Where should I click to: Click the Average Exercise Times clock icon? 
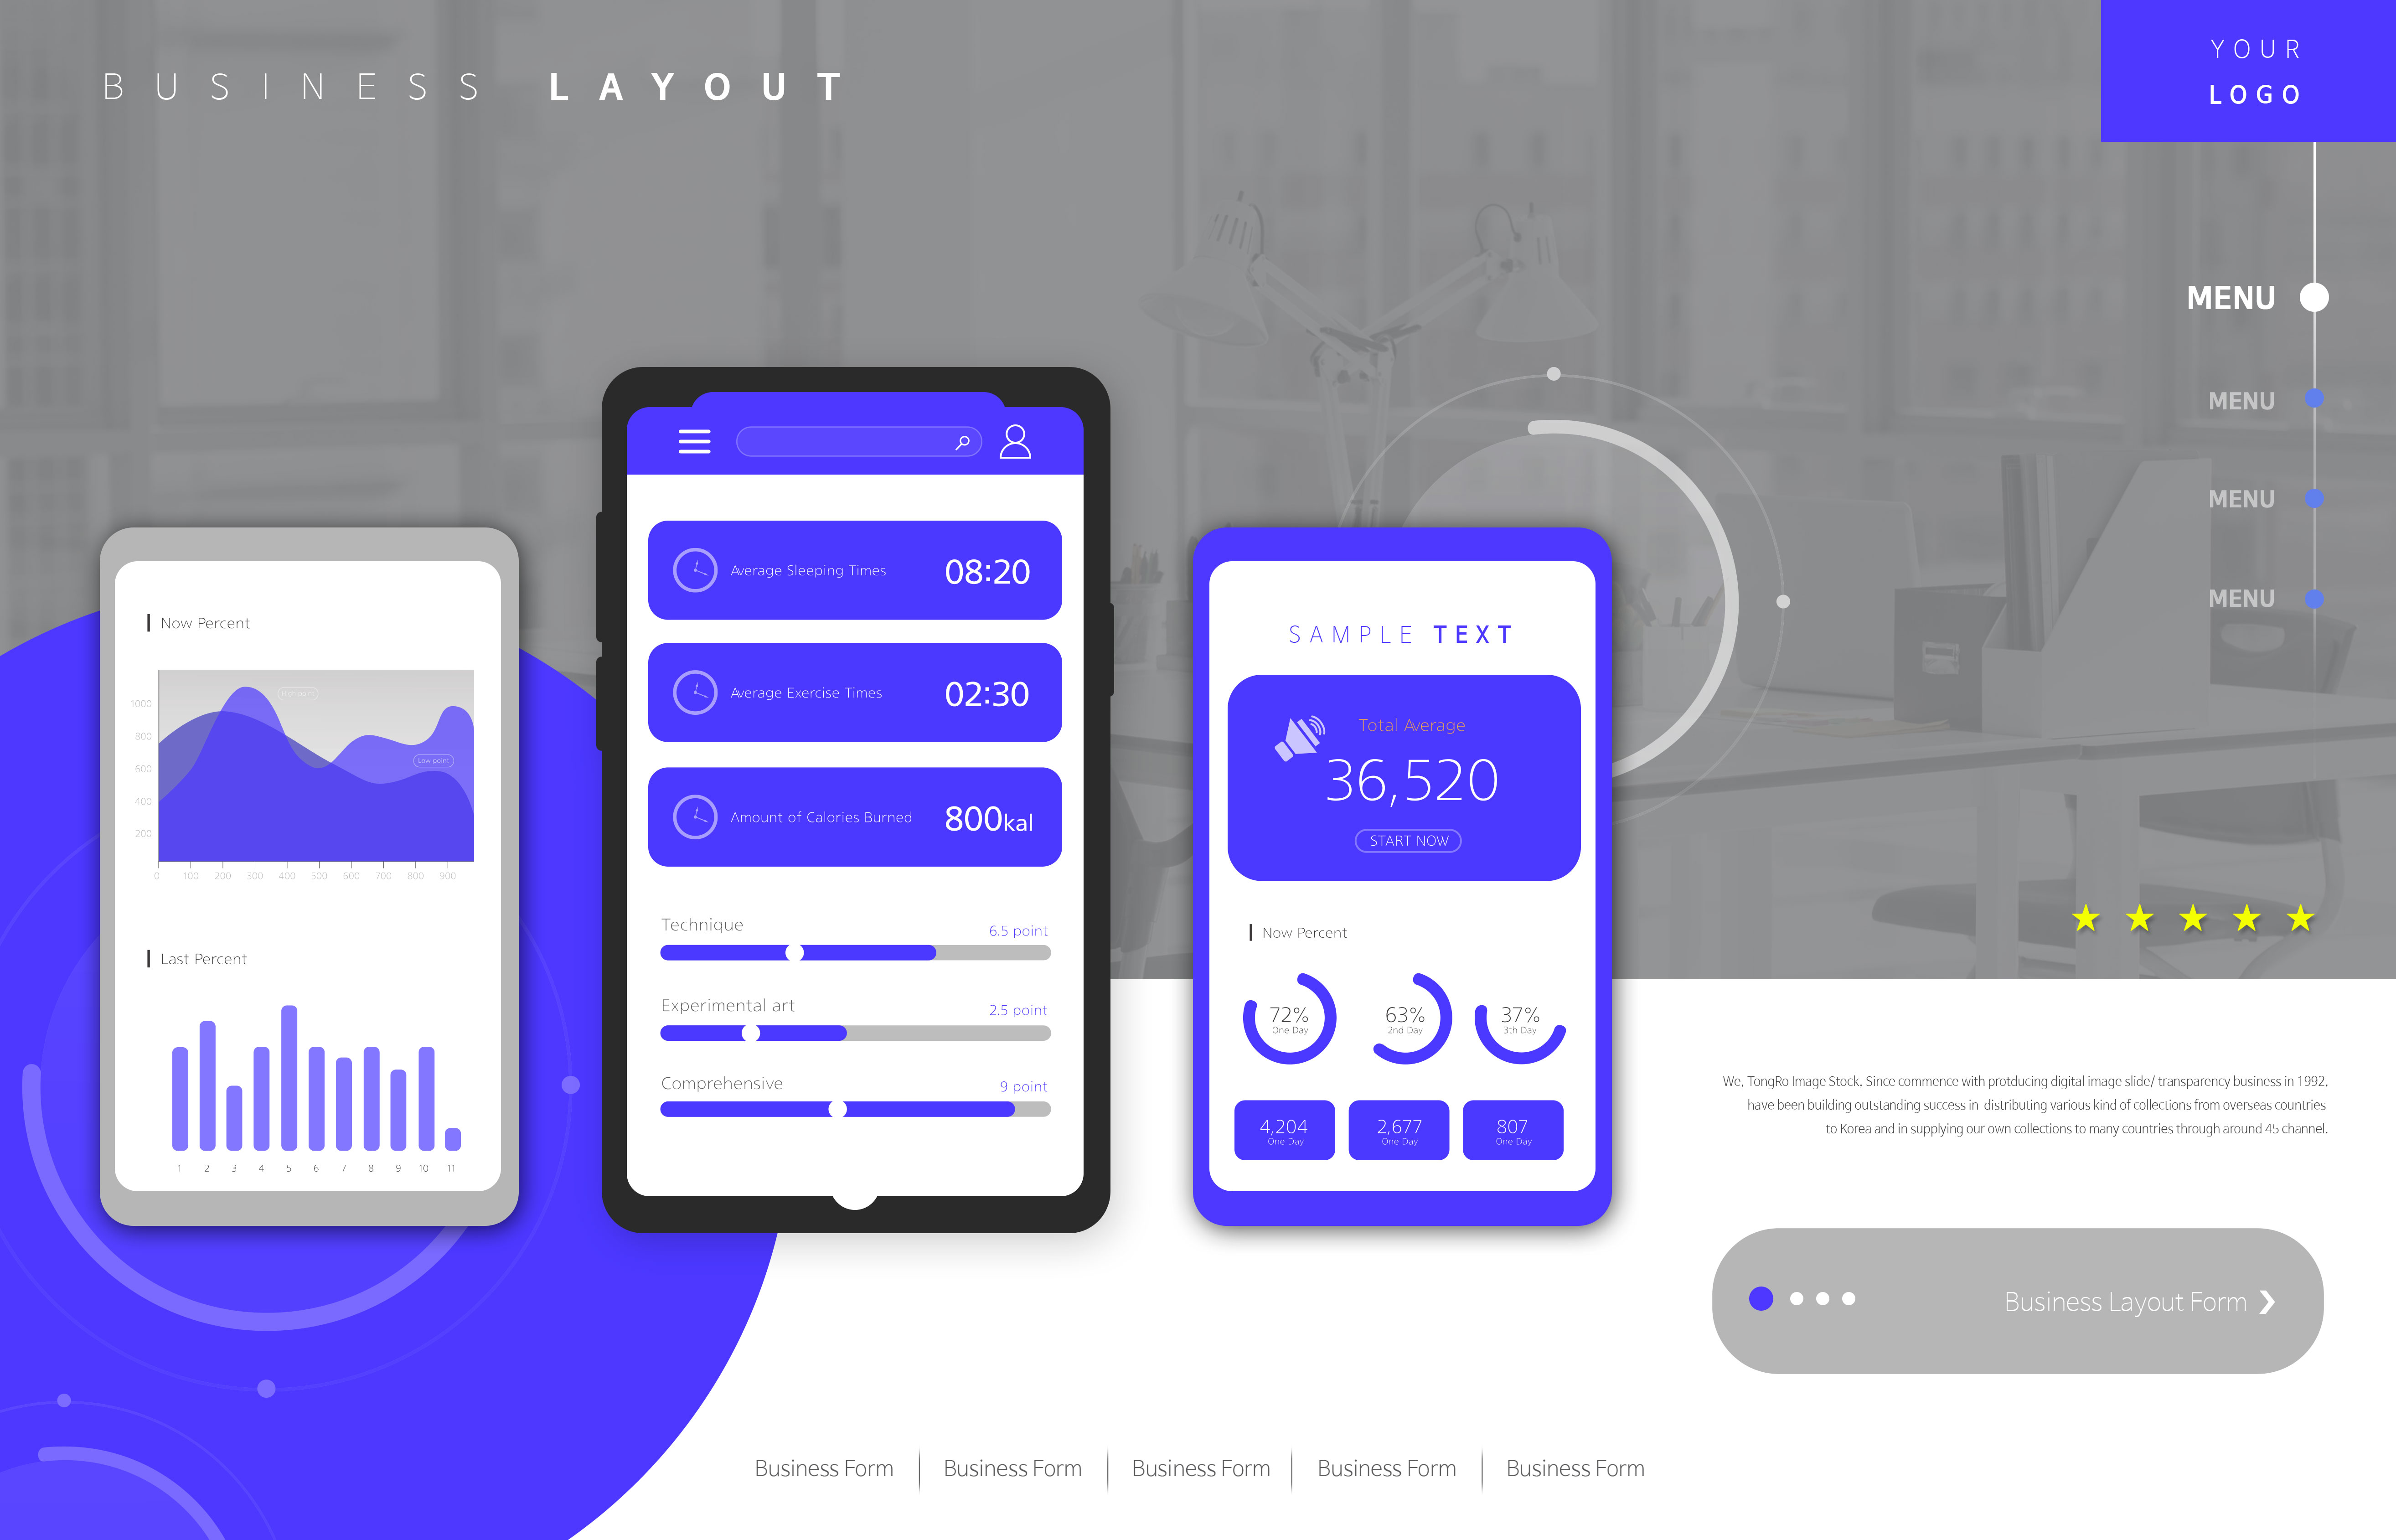(697, 695)
